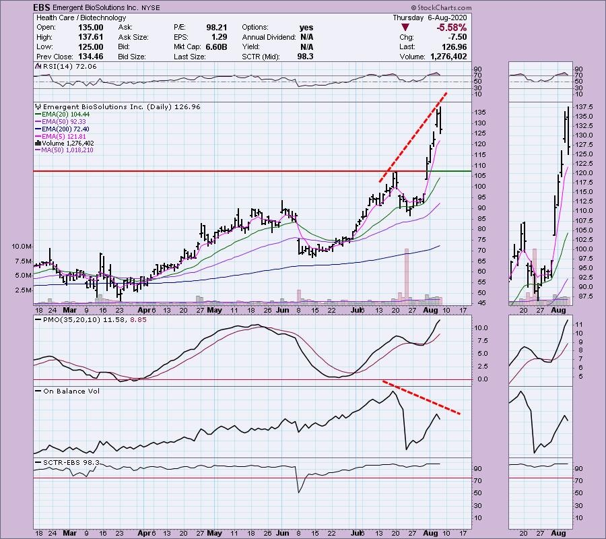The width and height of the screenshot is (606, 539).
Task: Click the P/E value 98.21
Action: [x=216, y=28]
